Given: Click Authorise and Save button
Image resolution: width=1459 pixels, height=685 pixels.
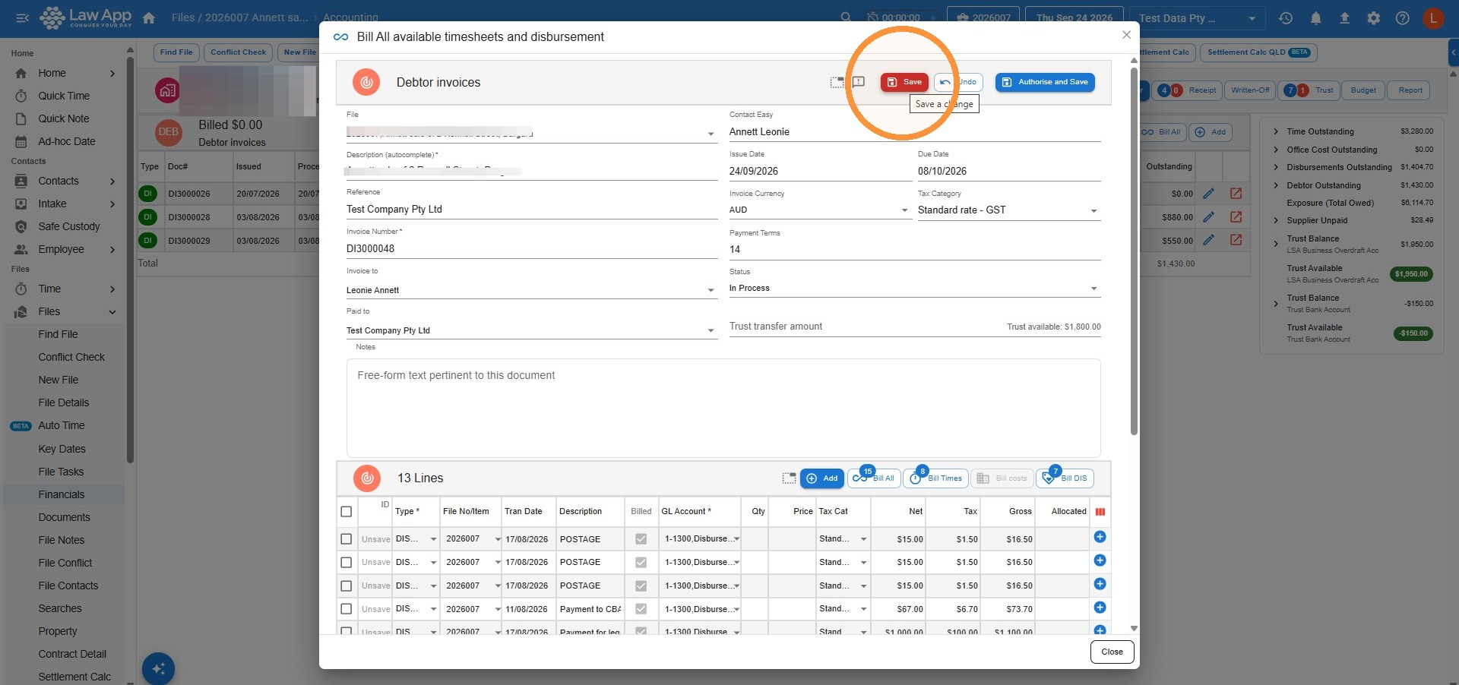Looking at the screenshot, I should pyautogui.click(x=1045, y=82).
